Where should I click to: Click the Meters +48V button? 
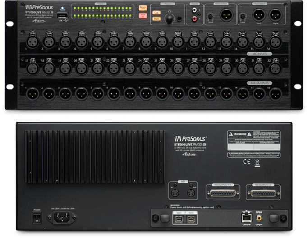(143, 8)
